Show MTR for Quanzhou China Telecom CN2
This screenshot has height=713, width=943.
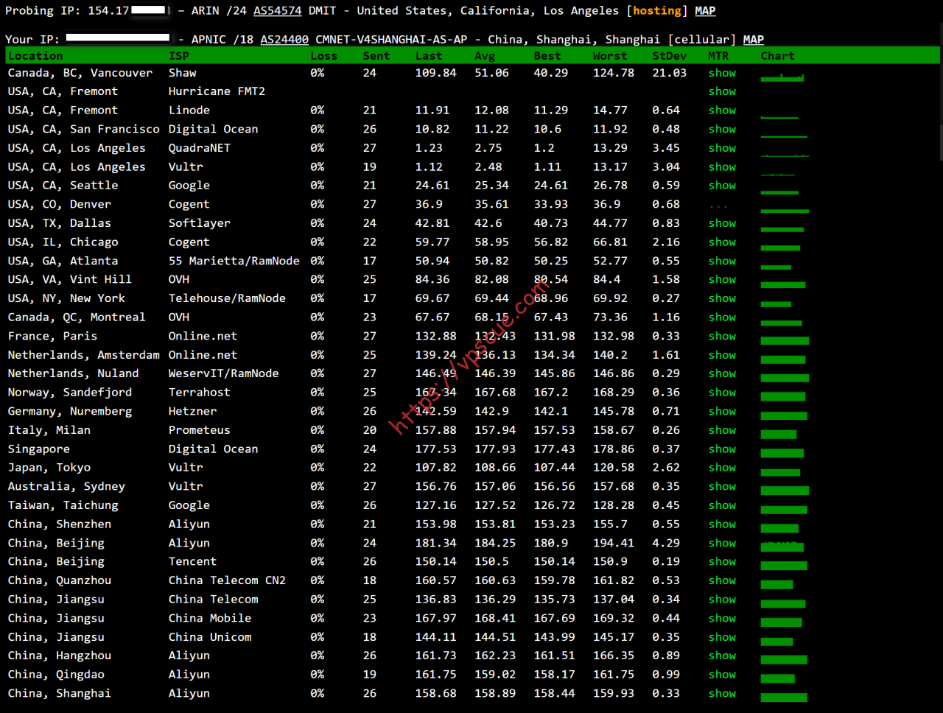coord(722,580)
